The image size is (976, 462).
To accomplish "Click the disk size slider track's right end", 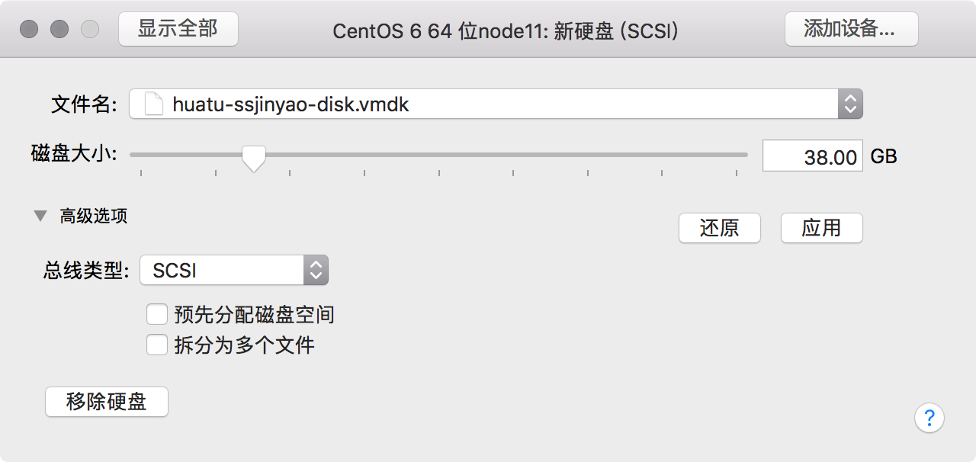I will click(x=743, y=155).
